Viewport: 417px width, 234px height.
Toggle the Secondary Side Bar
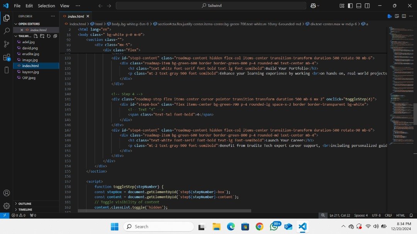(x=367, y=6)
